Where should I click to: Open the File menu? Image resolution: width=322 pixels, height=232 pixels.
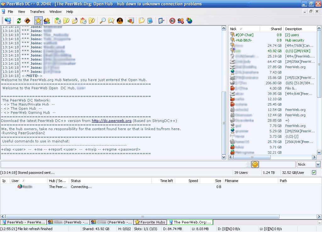point(10,12)
